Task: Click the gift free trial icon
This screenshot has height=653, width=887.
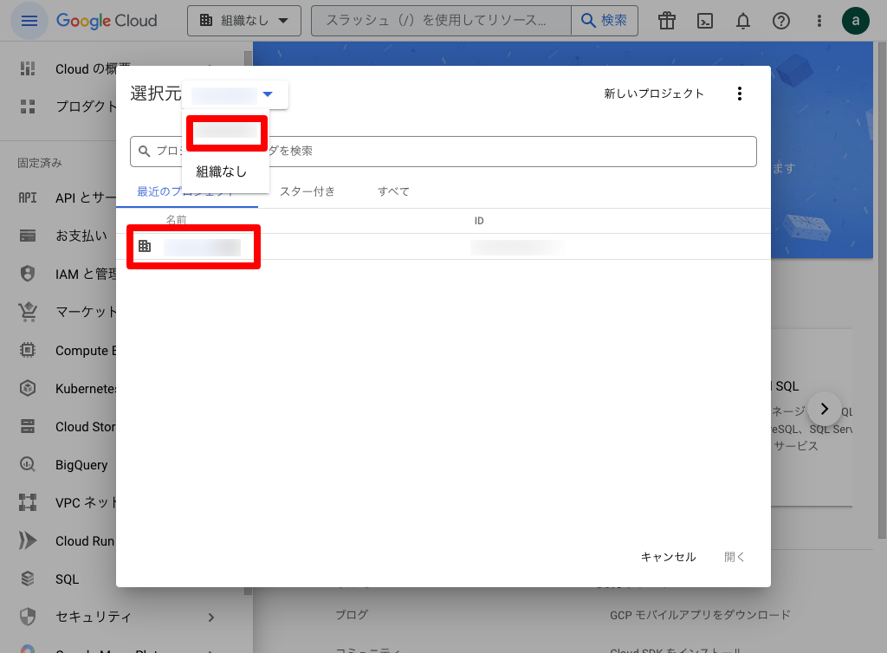Action: tap(666, 21)
